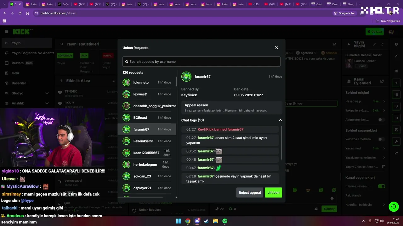
Task: Toggle the wrench rail icon
Action: pyautogui.click(x=396, y=141)
